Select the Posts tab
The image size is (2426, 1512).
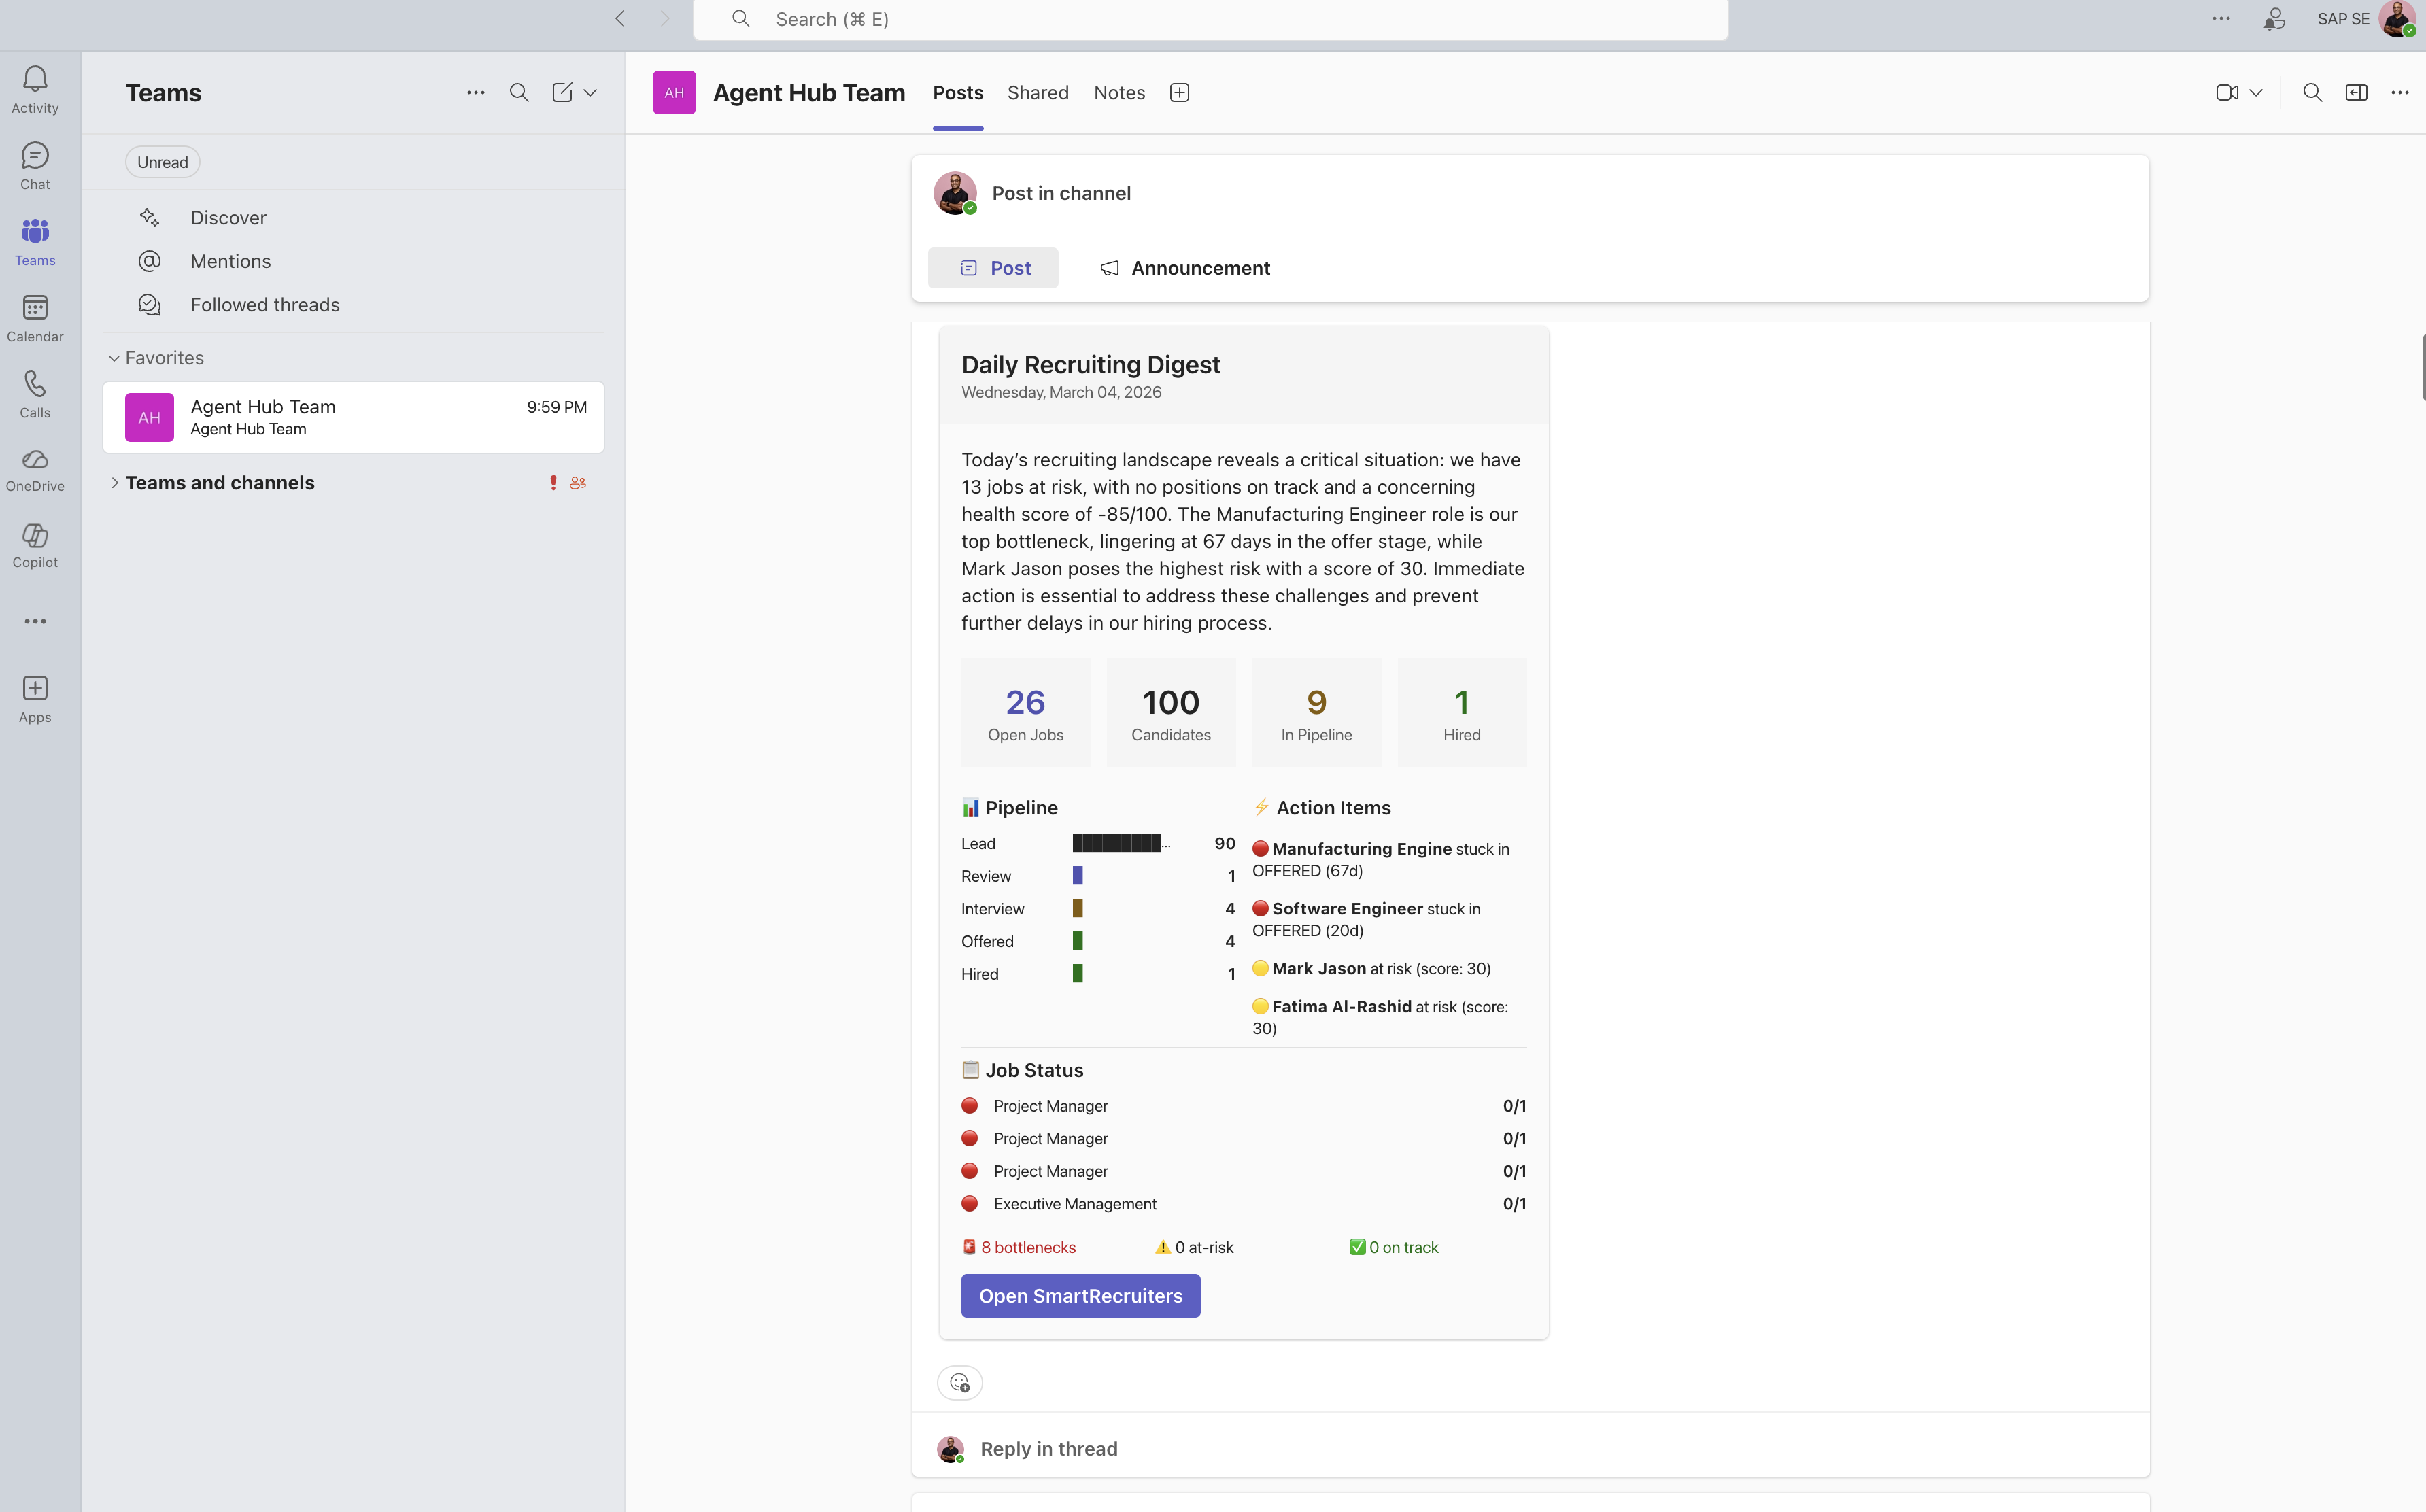point(958,93)
